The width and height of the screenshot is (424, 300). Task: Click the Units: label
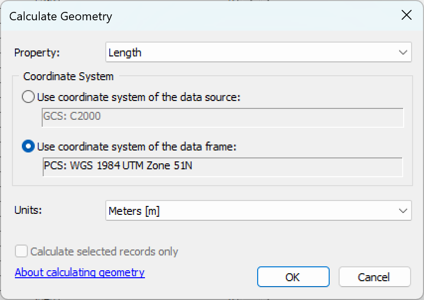coord(28,210)
